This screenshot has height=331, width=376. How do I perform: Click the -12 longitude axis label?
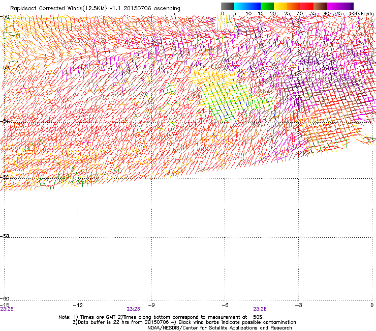[x=78, y=305]
